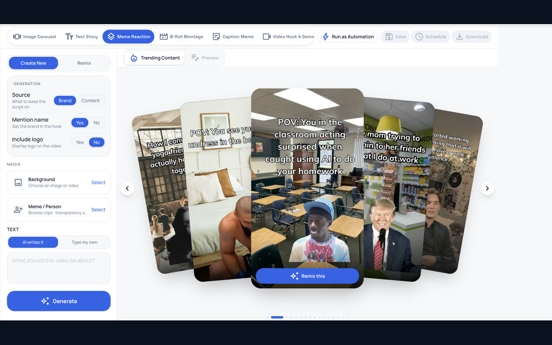Choose No for Mention name
Viewport: 552px width, 345px height.
pyautogui.click(x=97, y=123)
